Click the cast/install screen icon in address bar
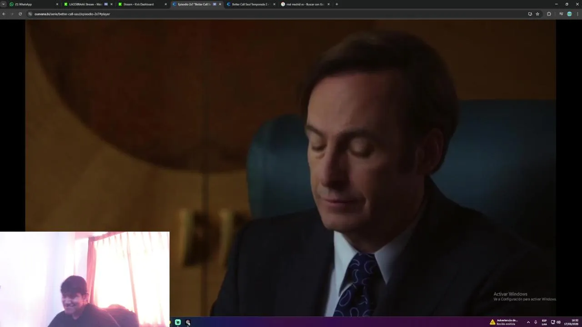 coord(530,14)
